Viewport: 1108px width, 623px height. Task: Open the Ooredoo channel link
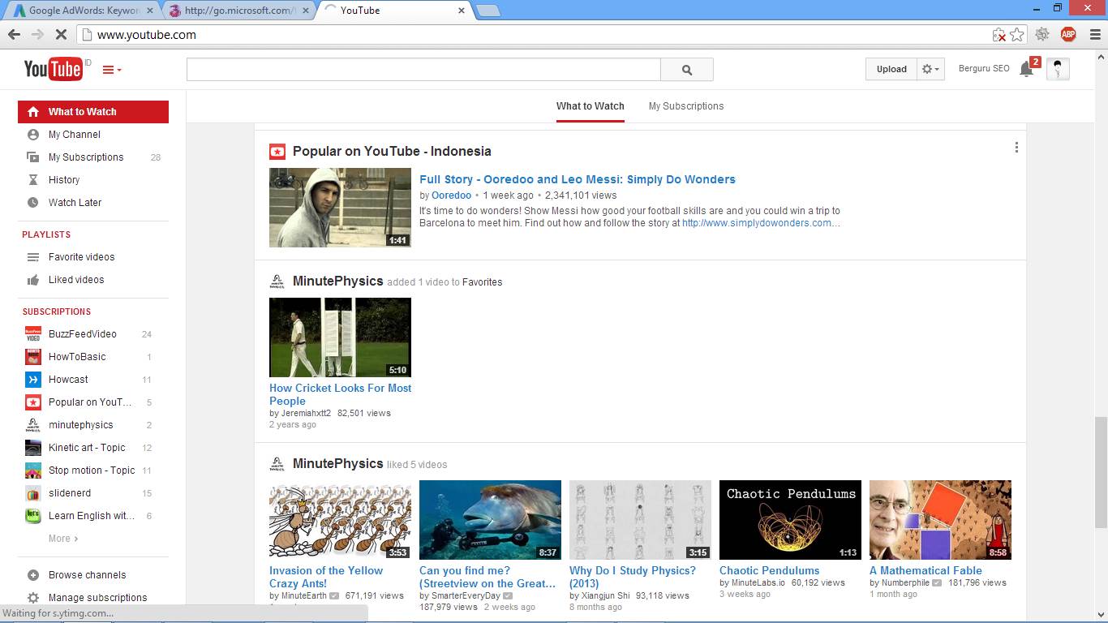pos(451,195)
